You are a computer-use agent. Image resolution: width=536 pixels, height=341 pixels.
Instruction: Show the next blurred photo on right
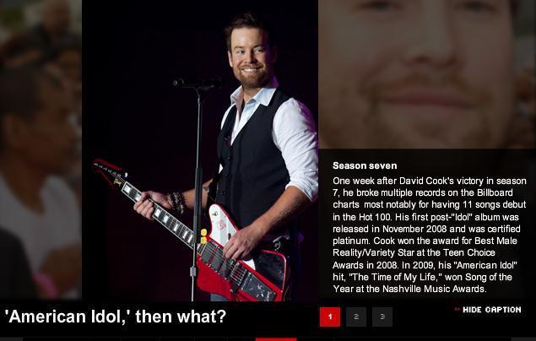click(426, 74)
